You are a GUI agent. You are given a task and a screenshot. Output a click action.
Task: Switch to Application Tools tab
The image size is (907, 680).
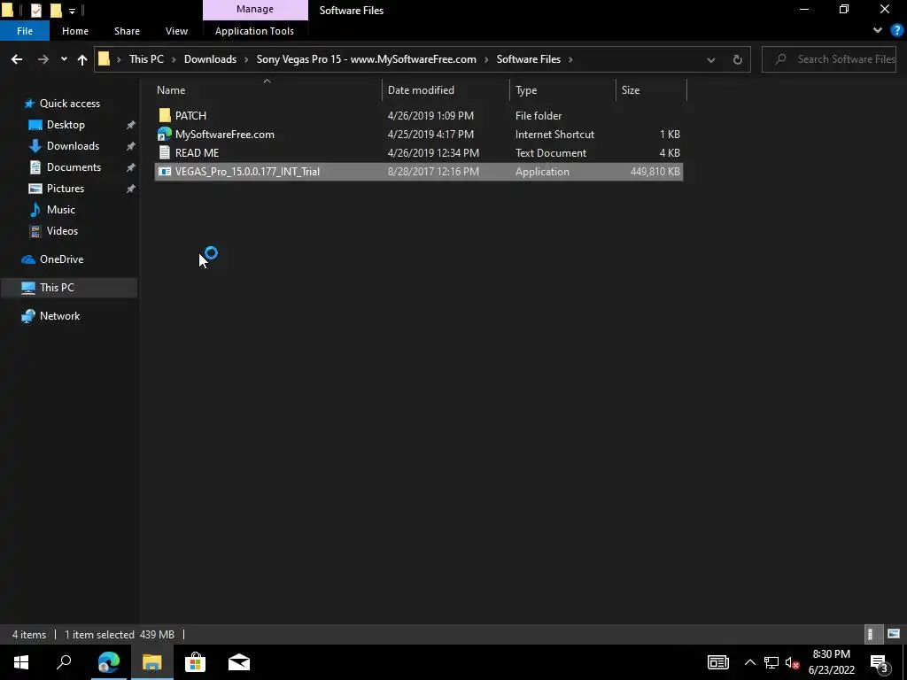point(254,31)
